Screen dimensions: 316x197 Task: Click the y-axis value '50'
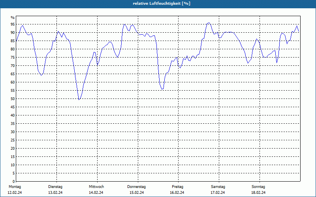13,99
